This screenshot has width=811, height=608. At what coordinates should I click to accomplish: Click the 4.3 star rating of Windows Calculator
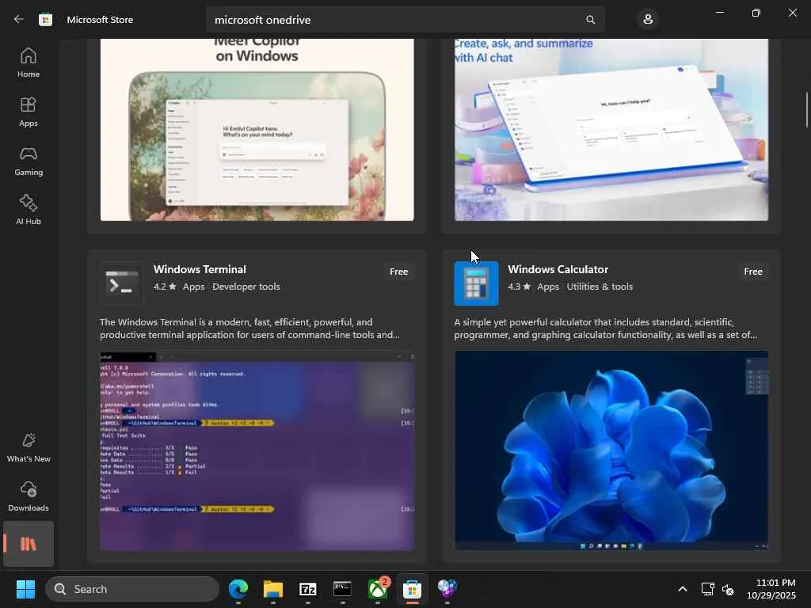519,287
